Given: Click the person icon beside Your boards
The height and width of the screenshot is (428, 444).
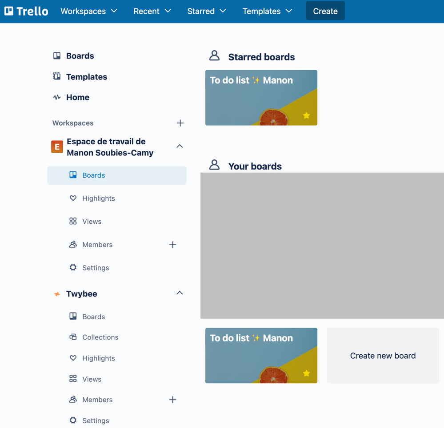Looking at the screenshot, I should (x=214, y=165).
